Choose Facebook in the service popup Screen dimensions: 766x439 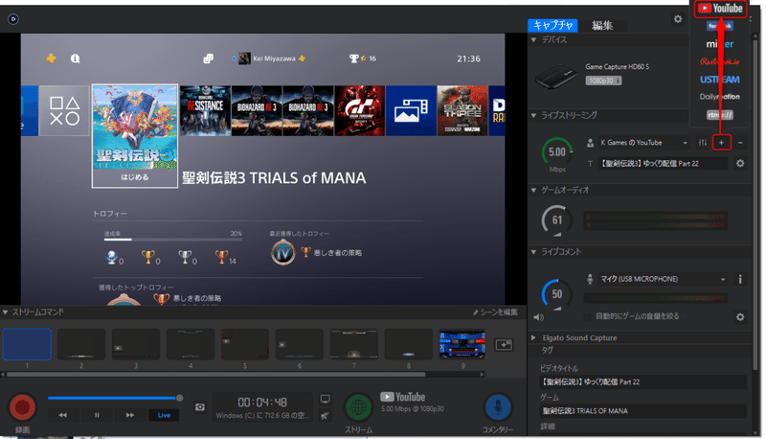click(720, 26)
